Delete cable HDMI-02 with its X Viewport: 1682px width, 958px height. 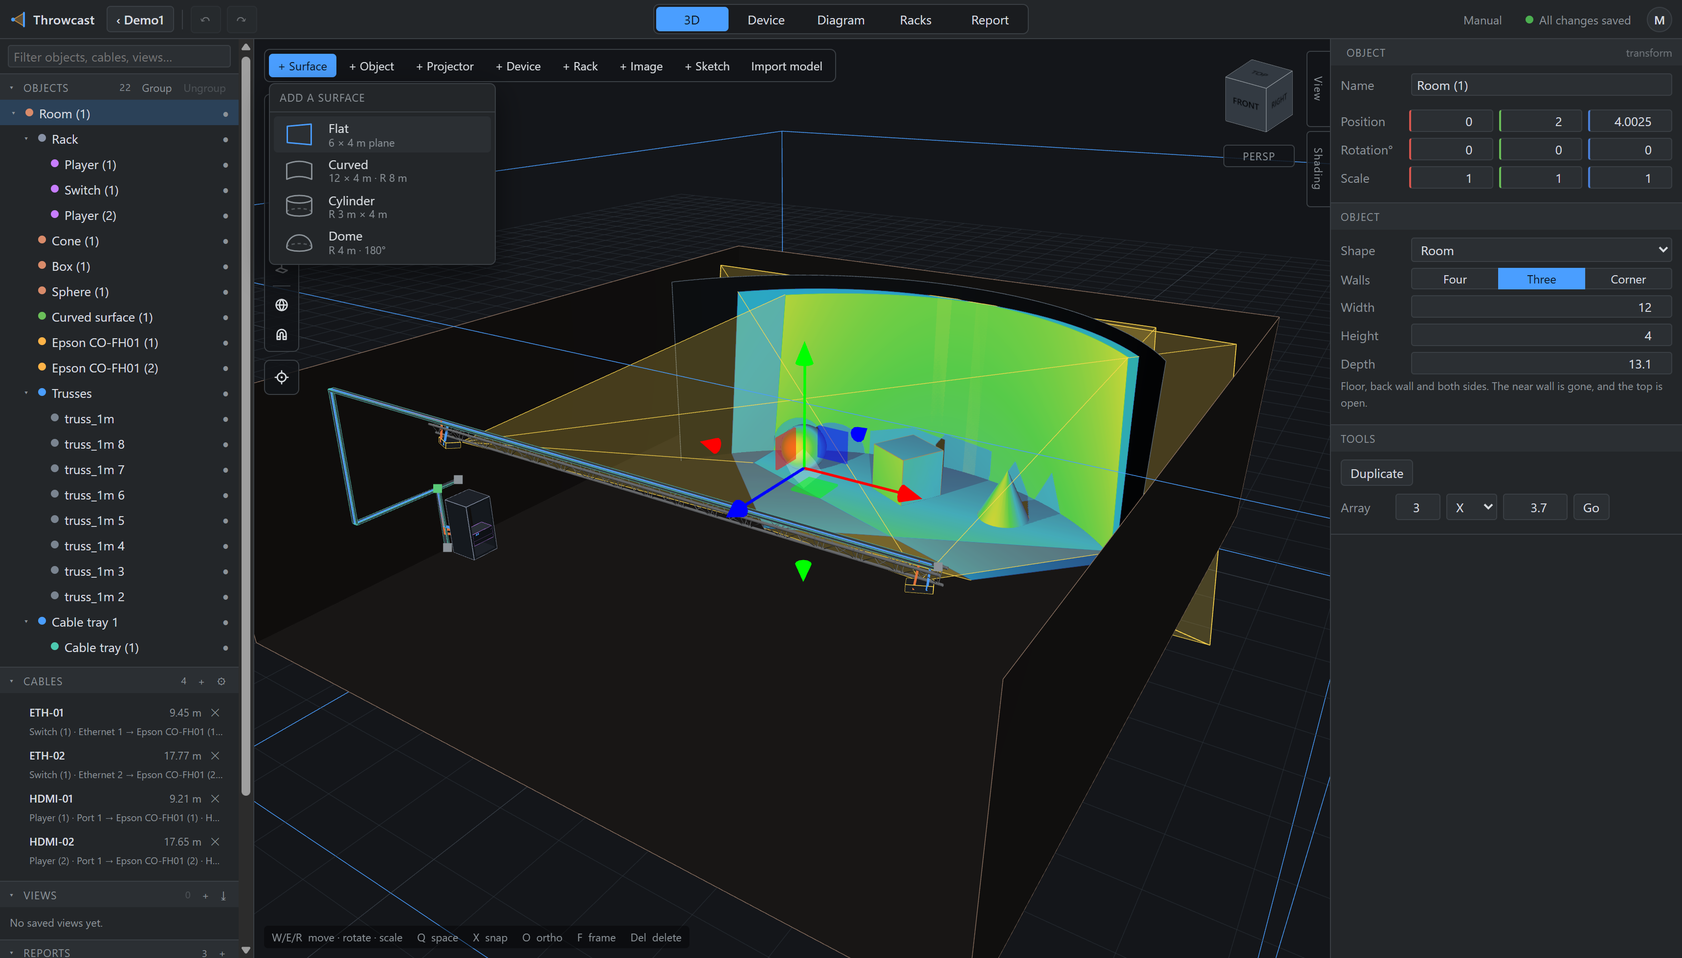point(215,842)
